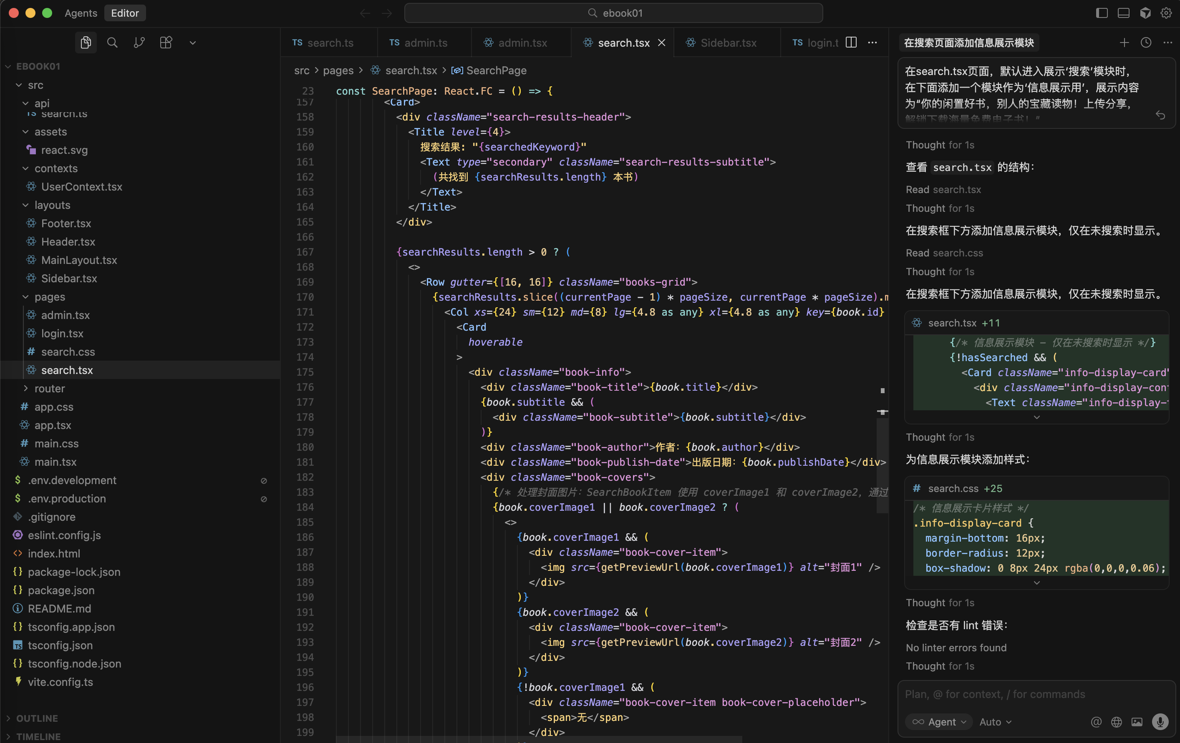Screen dimensions: 1180x743
Task: Click the attach image icon in chat
Action: click(1137, 721)
